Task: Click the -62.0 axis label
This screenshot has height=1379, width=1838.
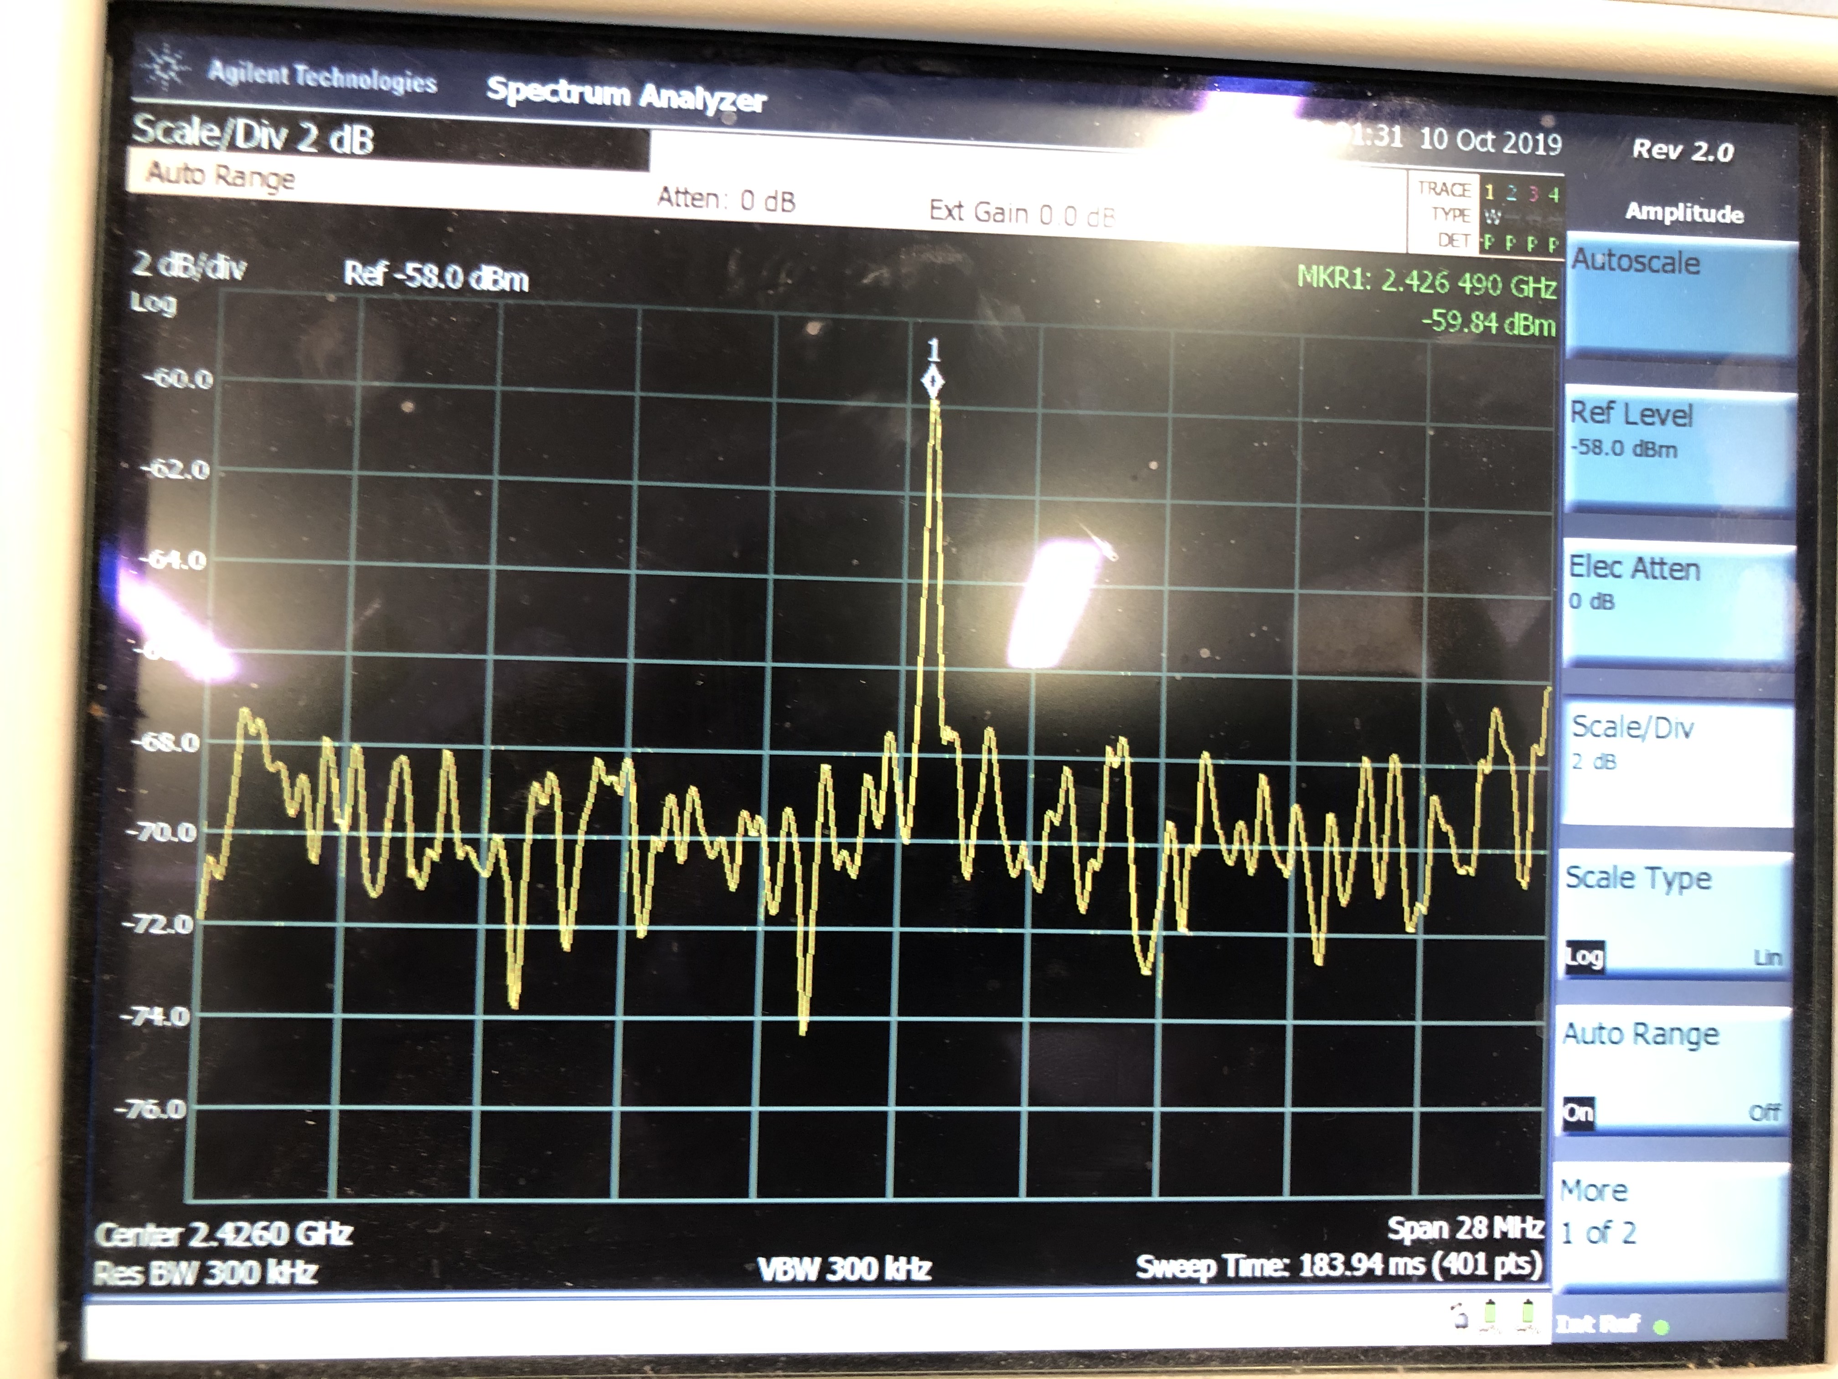Action: click(x=174, y=470)
